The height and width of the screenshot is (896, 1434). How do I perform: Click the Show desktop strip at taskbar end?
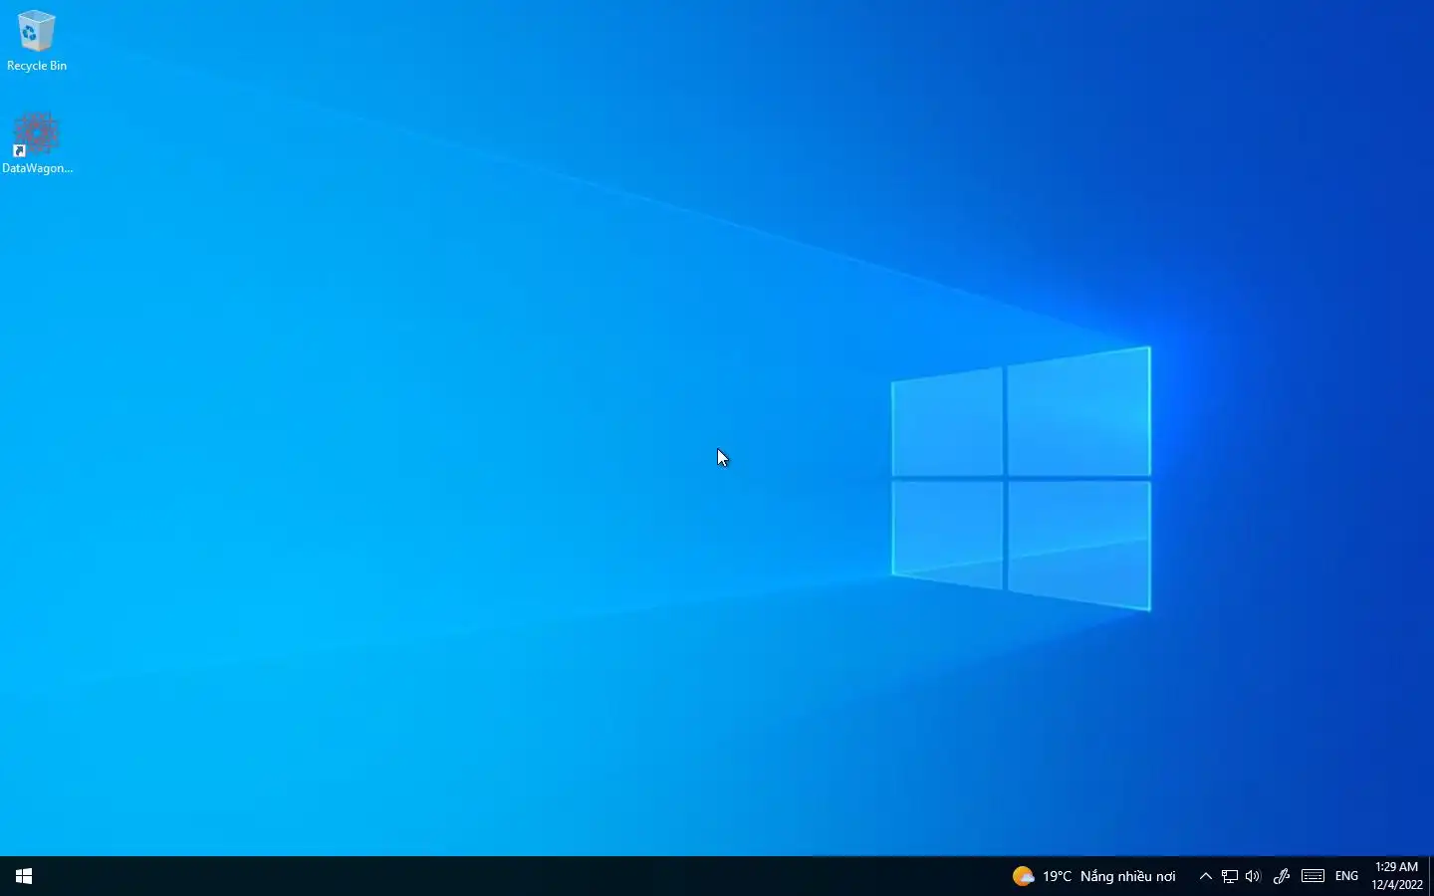[x=1431, y=876]
